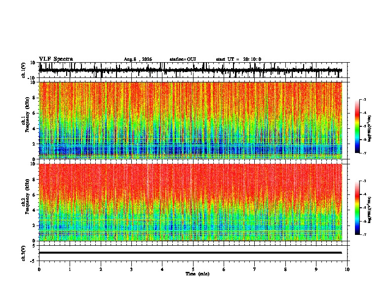Click the ch.1 PSD color scale bar
The height and width of the screenshot is (302, 391).
point(357,126)
